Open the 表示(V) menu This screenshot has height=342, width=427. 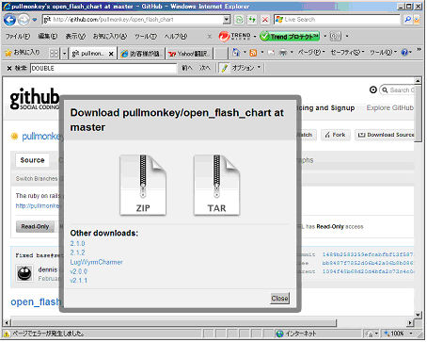(75, 37)
